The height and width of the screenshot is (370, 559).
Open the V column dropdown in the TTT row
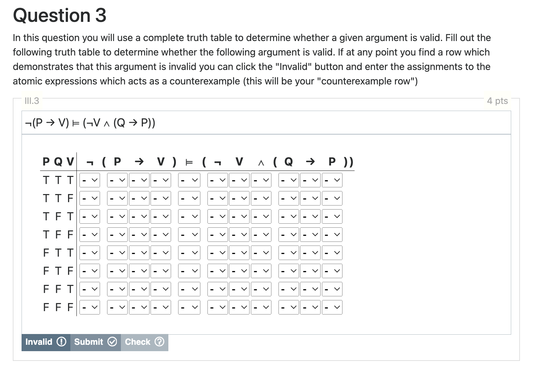click(161, 180)
